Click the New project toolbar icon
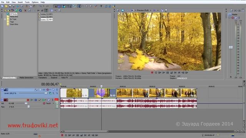 (2, 6)
